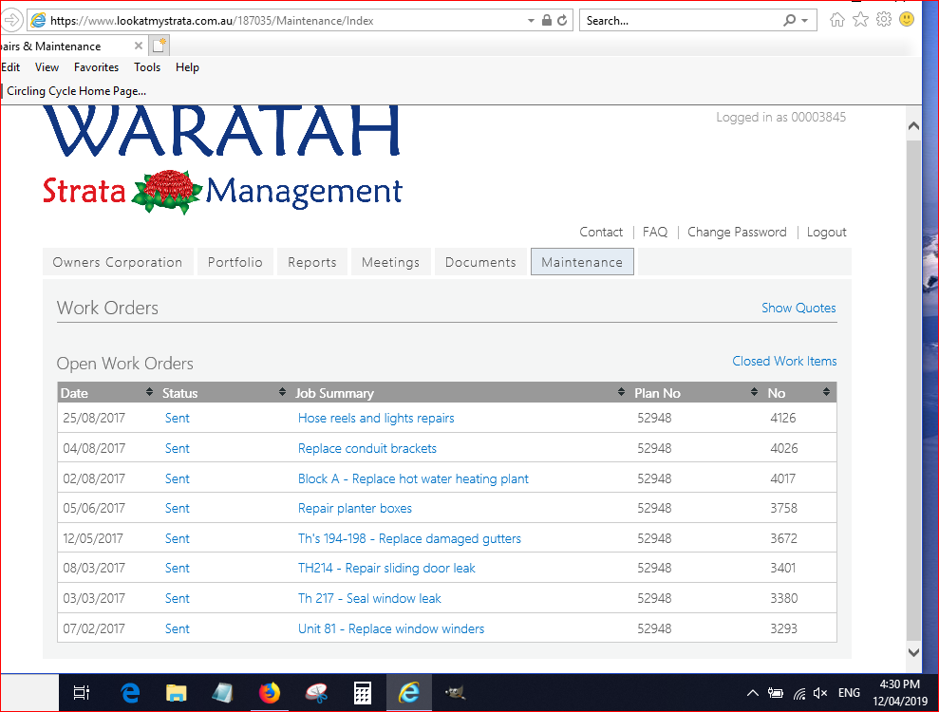Open a new tab with the blank tab button
Viewport: 939px width, 712px height.
[160, 46]
